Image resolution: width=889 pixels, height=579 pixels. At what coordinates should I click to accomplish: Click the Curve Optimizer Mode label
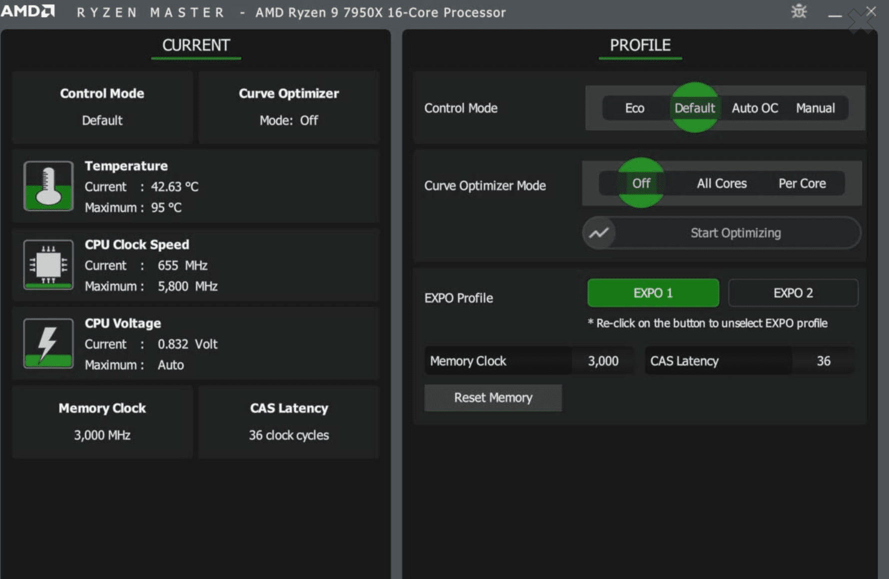click(485, 186)
